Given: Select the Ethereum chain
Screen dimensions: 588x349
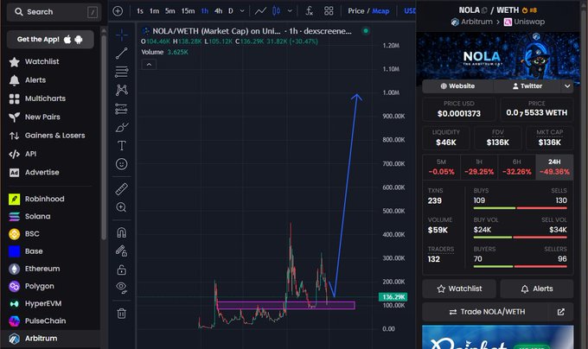Looking at the screenshot, I should click(51, 269).
